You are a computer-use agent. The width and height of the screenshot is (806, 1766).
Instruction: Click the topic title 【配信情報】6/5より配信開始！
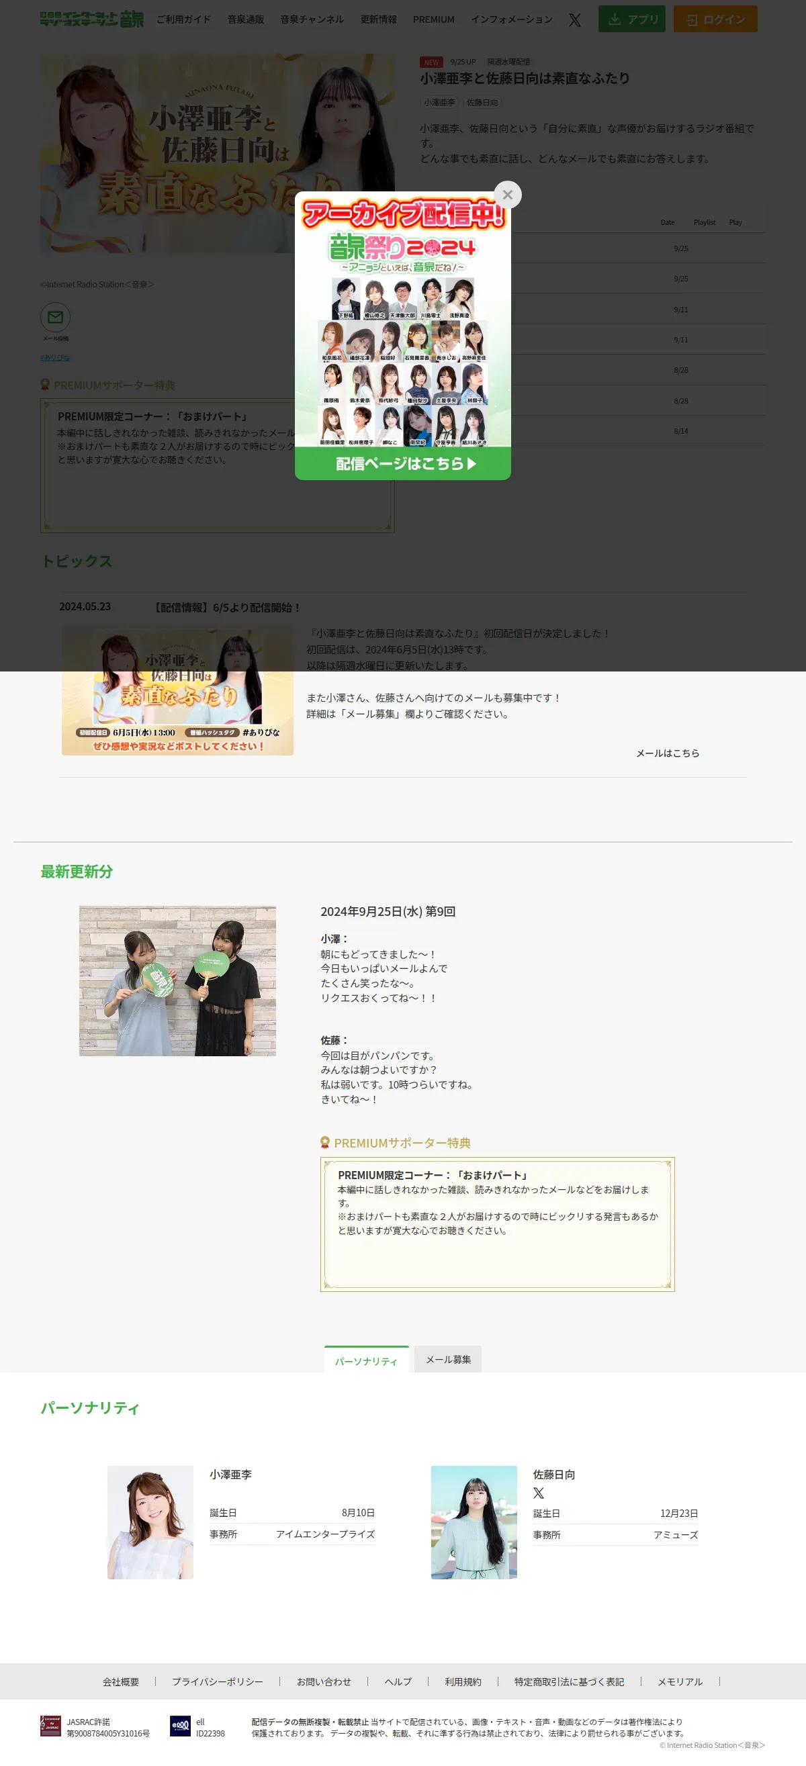click(x=226, y=608)
